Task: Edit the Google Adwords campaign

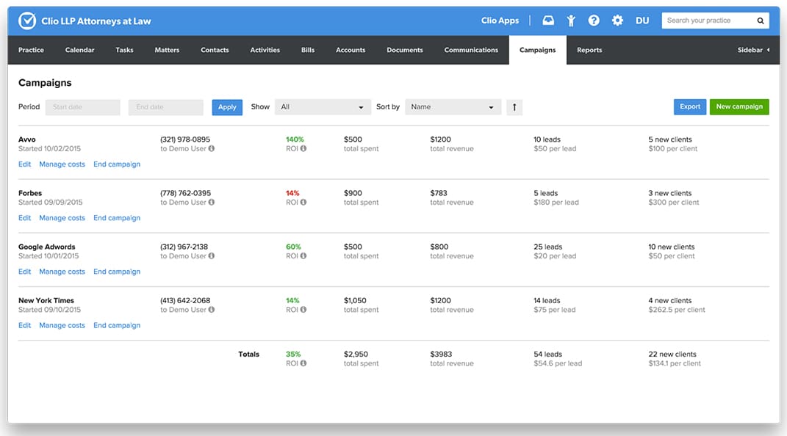Action: (x=24, y=272)
